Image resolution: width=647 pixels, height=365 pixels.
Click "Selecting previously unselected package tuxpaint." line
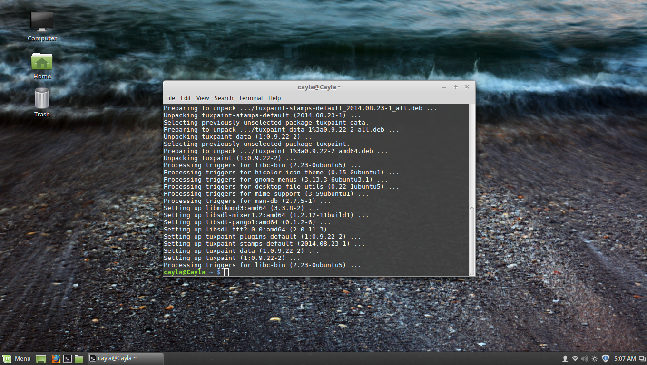tap(257, 144)
